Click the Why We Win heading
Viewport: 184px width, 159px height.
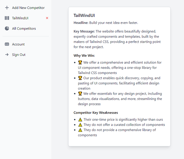pos(84,56)
